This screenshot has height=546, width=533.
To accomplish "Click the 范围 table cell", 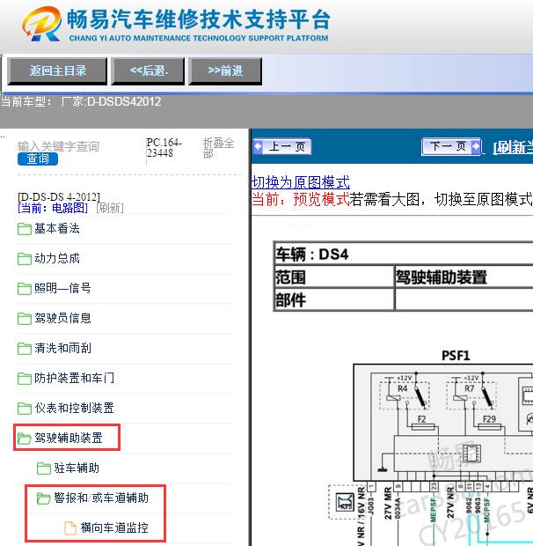I will [x=334, y=277].
